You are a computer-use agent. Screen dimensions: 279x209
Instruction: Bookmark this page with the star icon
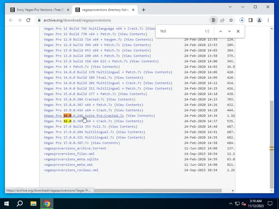coord(231,20)
